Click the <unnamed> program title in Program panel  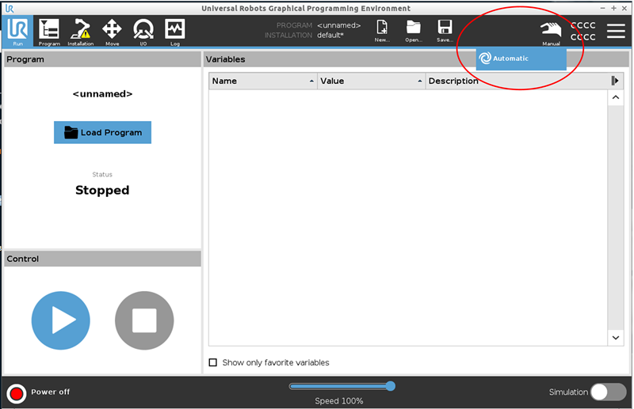coord(103,94)
